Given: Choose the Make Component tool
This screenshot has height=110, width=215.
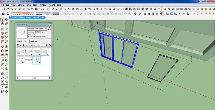Looking at the screenshot, I should (x=6, y=20).
